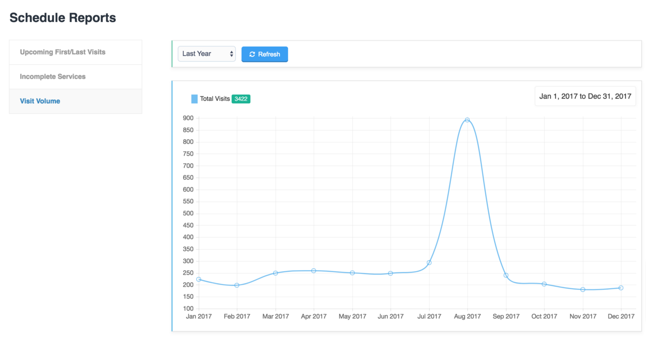Click the Feb 2017 data point on chart
The width and height of the screenshot is (646, 355).
(x=237, y=285)
